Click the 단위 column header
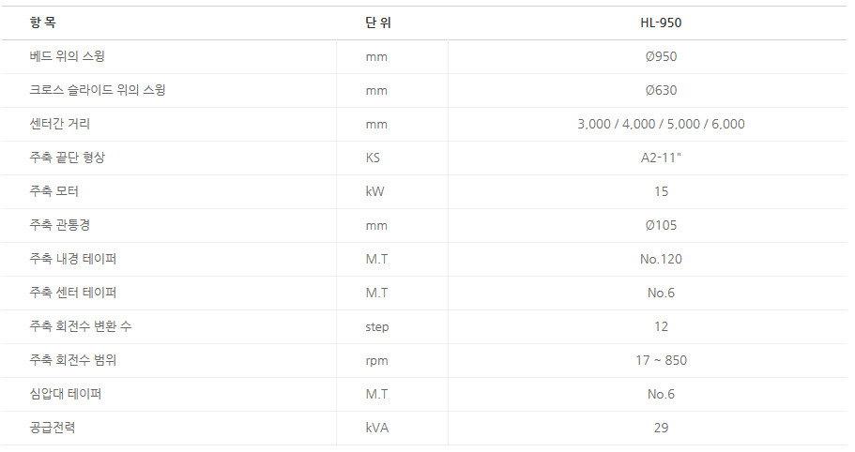 coord(377,23)
